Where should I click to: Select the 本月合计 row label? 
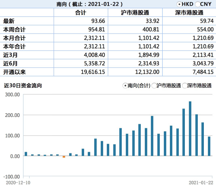[15, 38]
